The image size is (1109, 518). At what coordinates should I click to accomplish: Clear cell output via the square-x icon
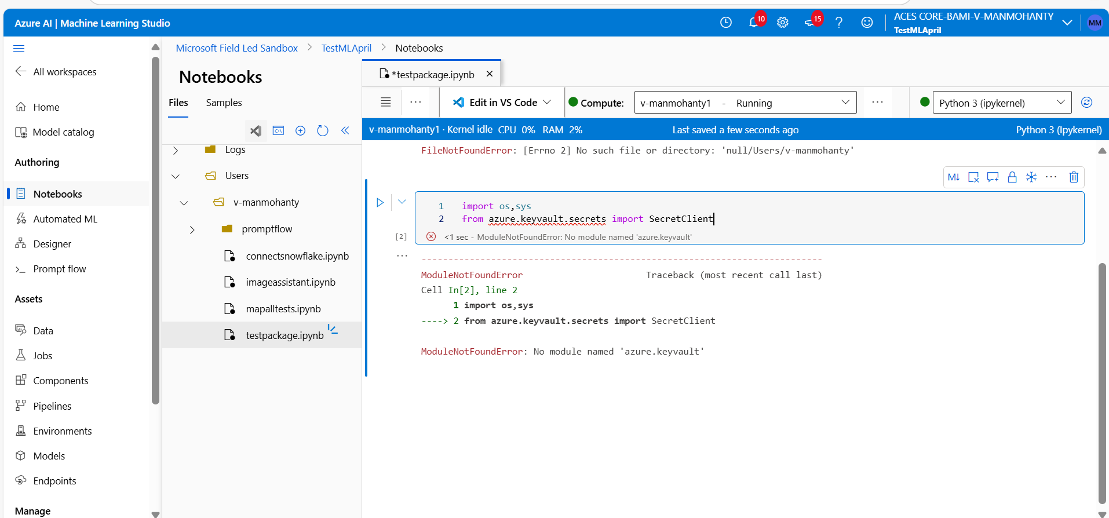coord(973,177)
